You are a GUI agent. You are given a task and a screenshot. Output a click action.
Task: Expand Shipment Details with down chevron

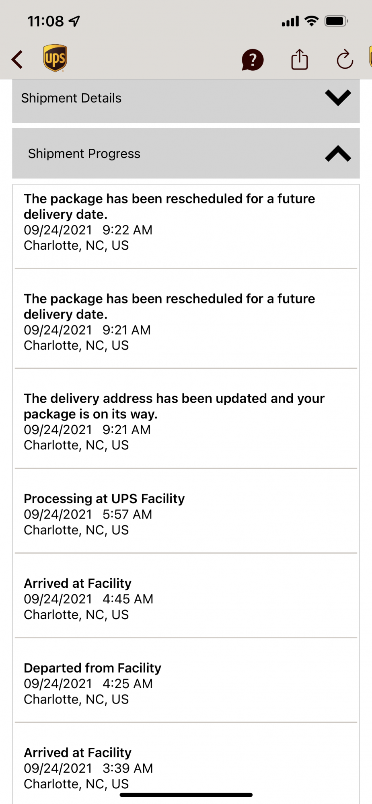click(x=338, y=98)
